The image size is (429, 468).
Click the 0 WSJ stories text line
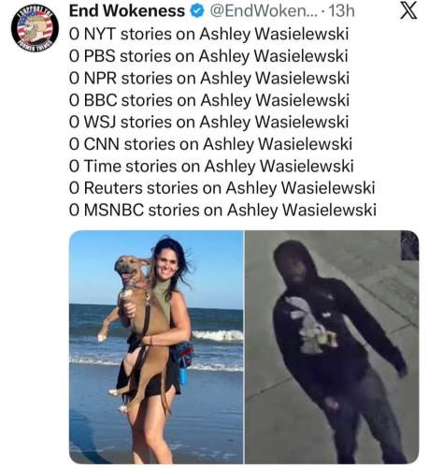point(208,122)
